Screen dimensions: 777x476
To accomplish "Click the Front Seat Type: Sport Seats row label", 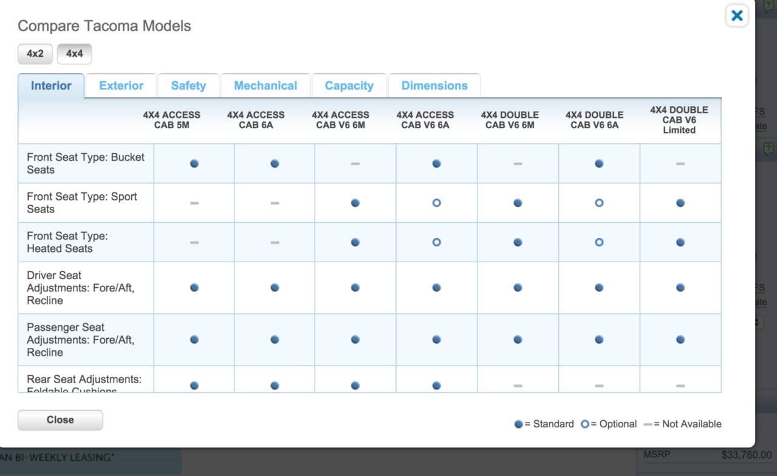I will (82, 203).
